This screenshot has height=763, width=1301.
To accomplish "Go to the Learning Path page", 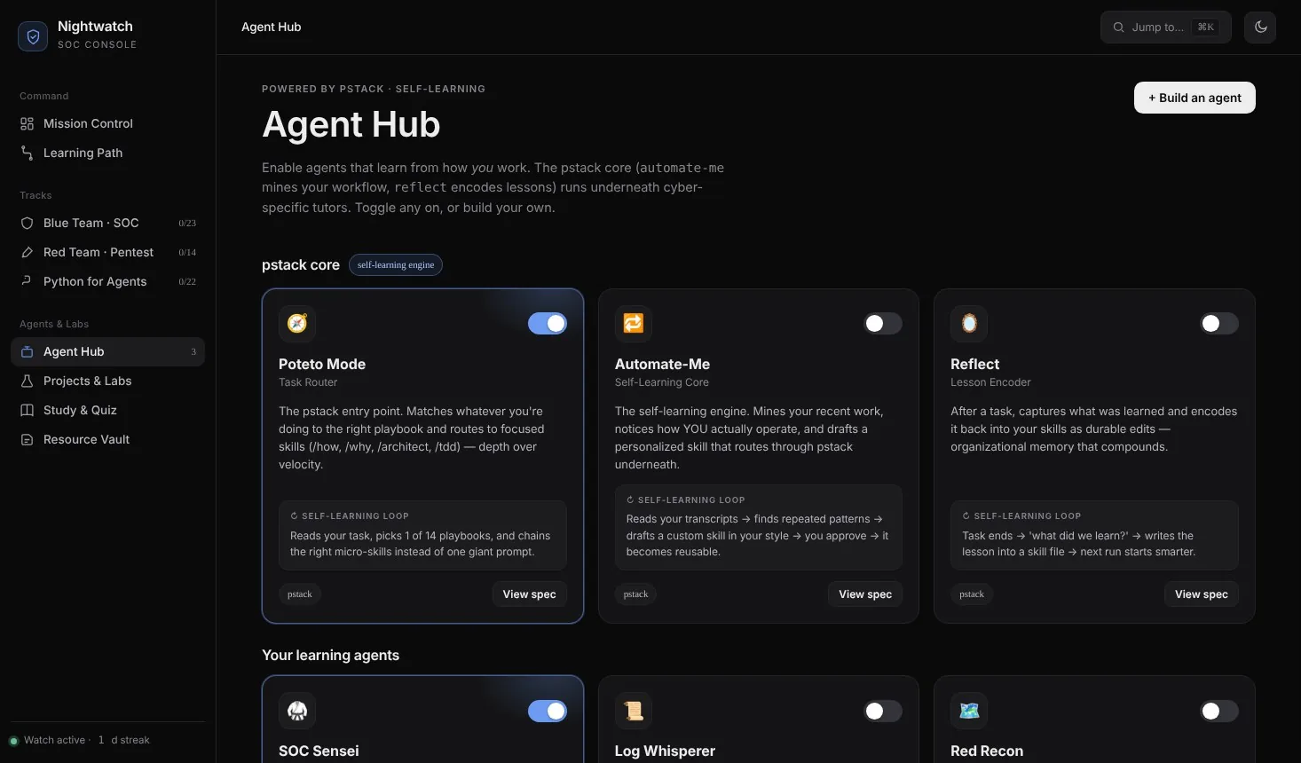I will tap(107, 153).
